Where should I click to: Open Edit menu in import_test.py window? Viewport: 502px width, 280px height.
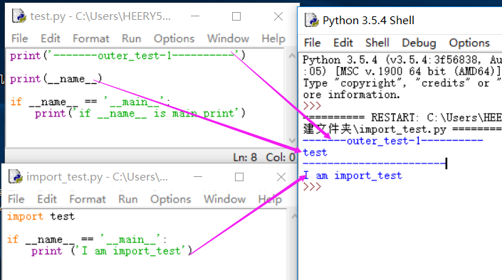click(x=47, y=199)
